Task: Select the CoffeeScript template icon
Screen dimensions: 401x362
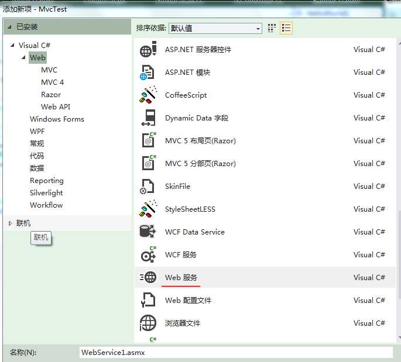Action: [148, 95]
